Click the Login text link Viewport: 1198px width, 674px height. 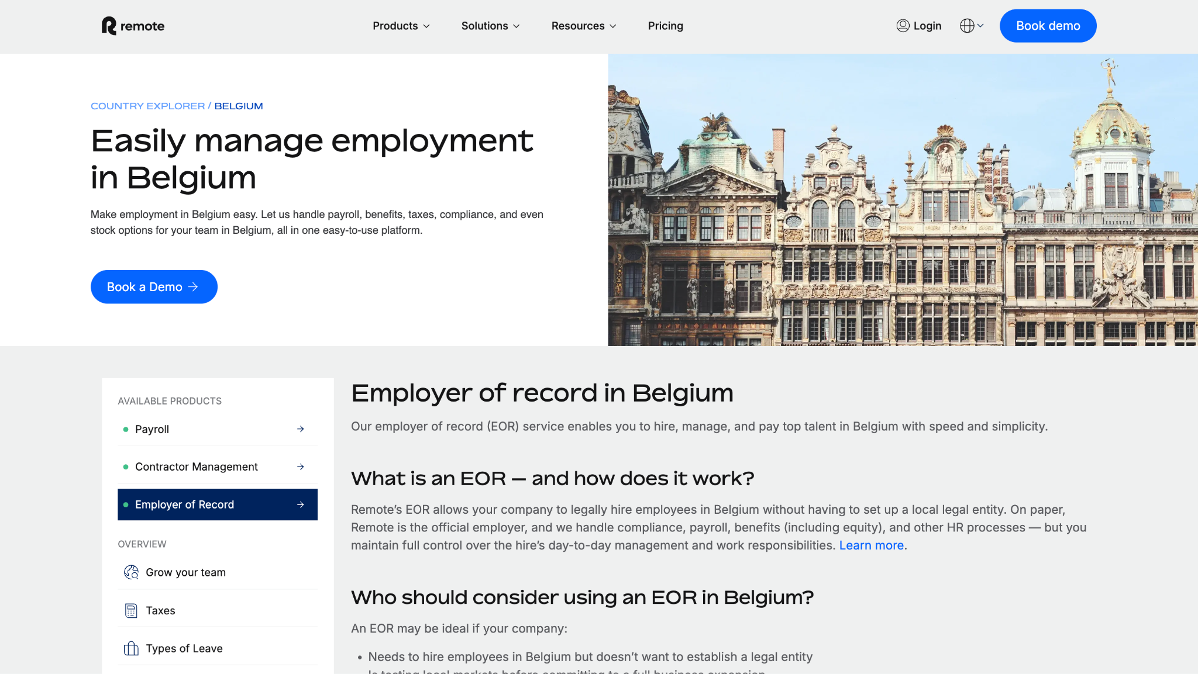click(x=927, y=26)
